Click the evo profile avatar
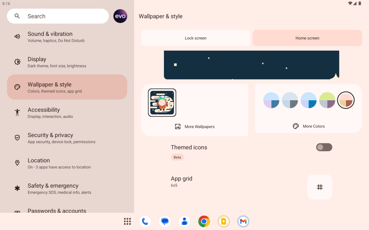 120,16
